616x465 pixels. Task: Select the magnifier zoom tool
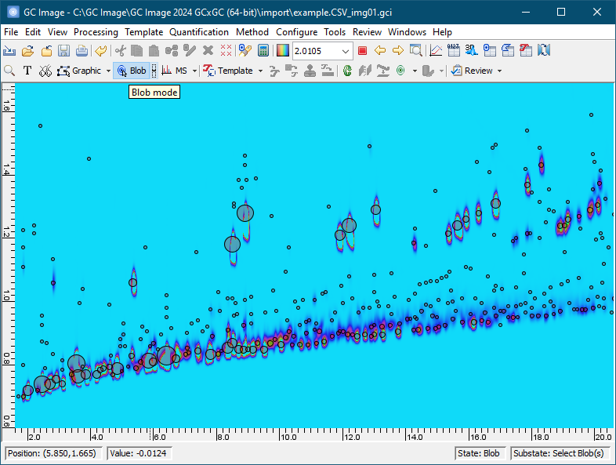[10, 71]
